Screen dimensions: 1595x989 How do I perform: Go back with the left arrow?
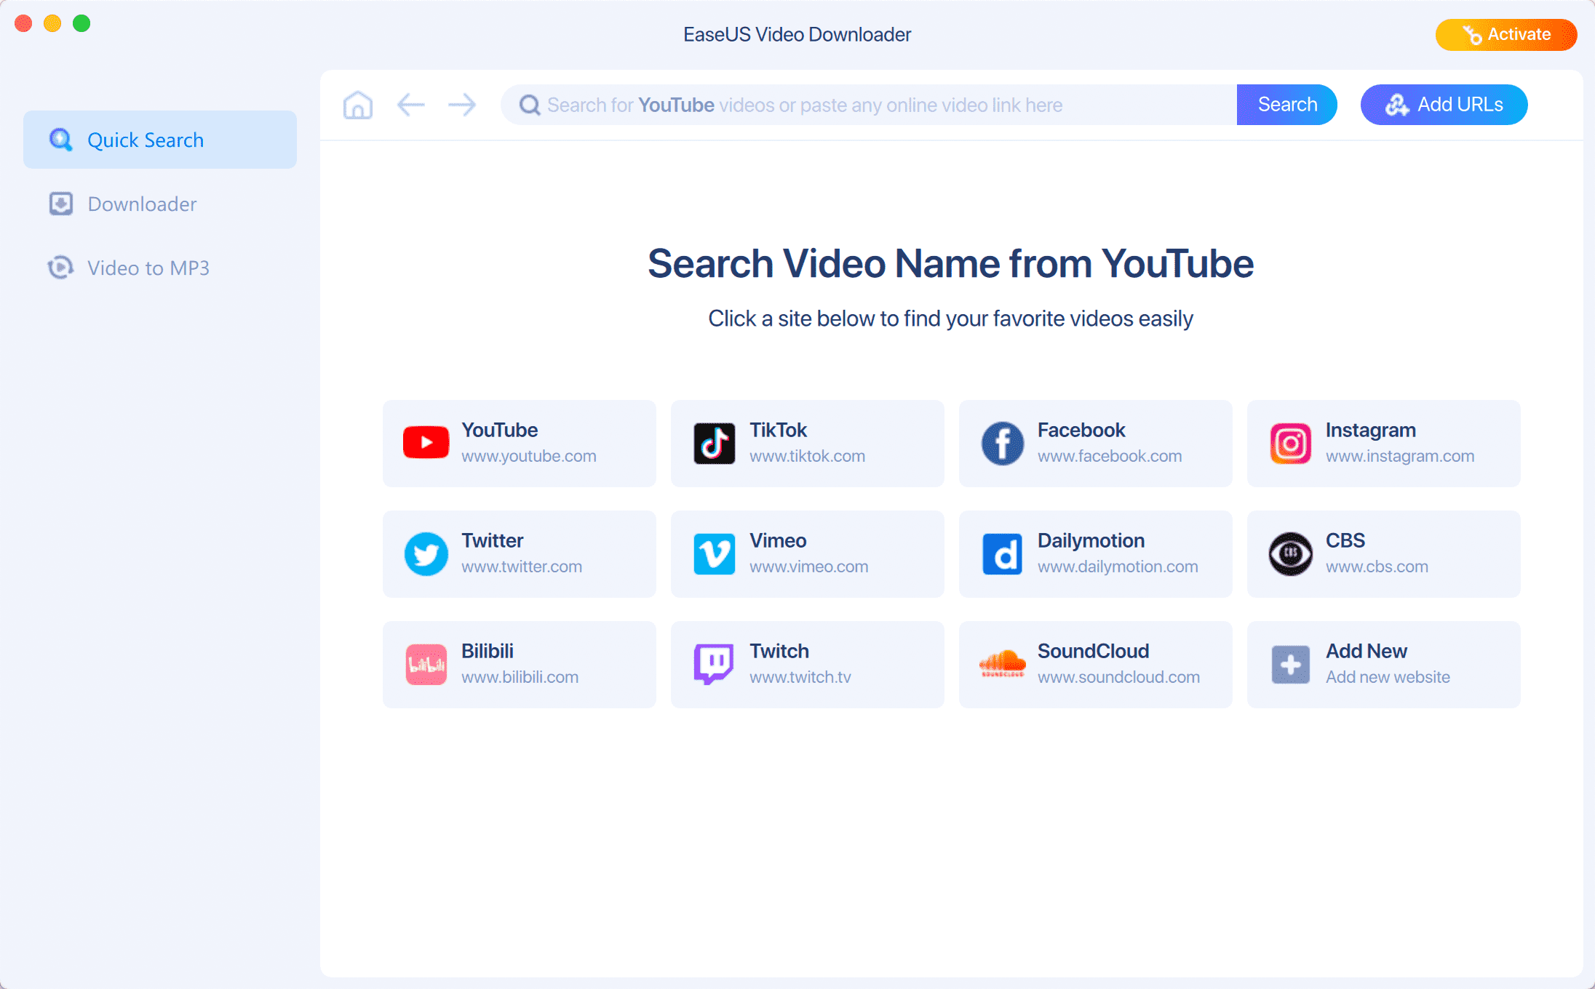click(410, 105)
